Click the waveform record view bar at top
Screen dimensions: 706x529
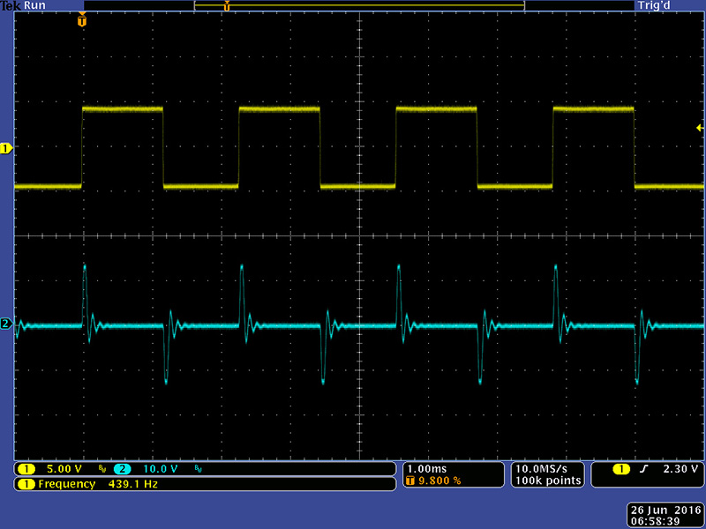(359, 6)
